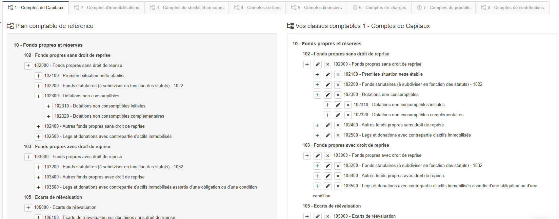Screen dimensions: 559x219
Task: Remove account 102400 using X icon
Action: pyautogui.click(x=338, y=125)
